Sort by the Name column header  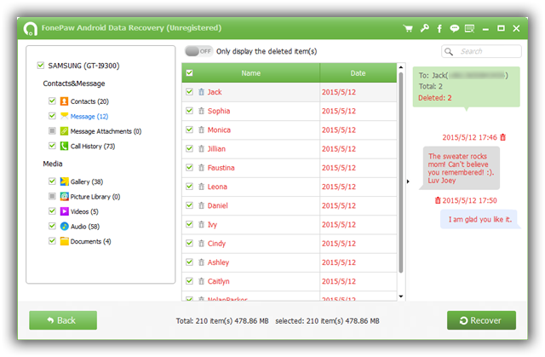pos(250,73)
